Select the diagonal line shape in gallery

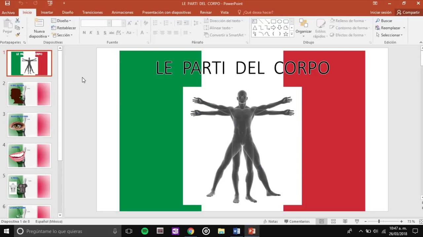[261, 21]
